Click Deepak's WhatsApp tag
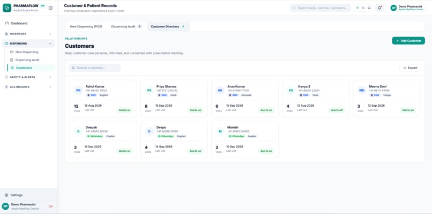 [95, 136]
